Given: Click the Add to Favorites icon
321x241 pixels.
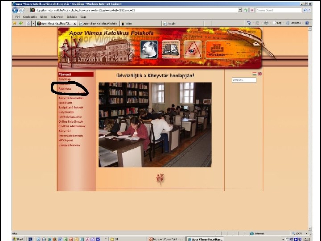Looking at the screenshot, I should (21, 23).
